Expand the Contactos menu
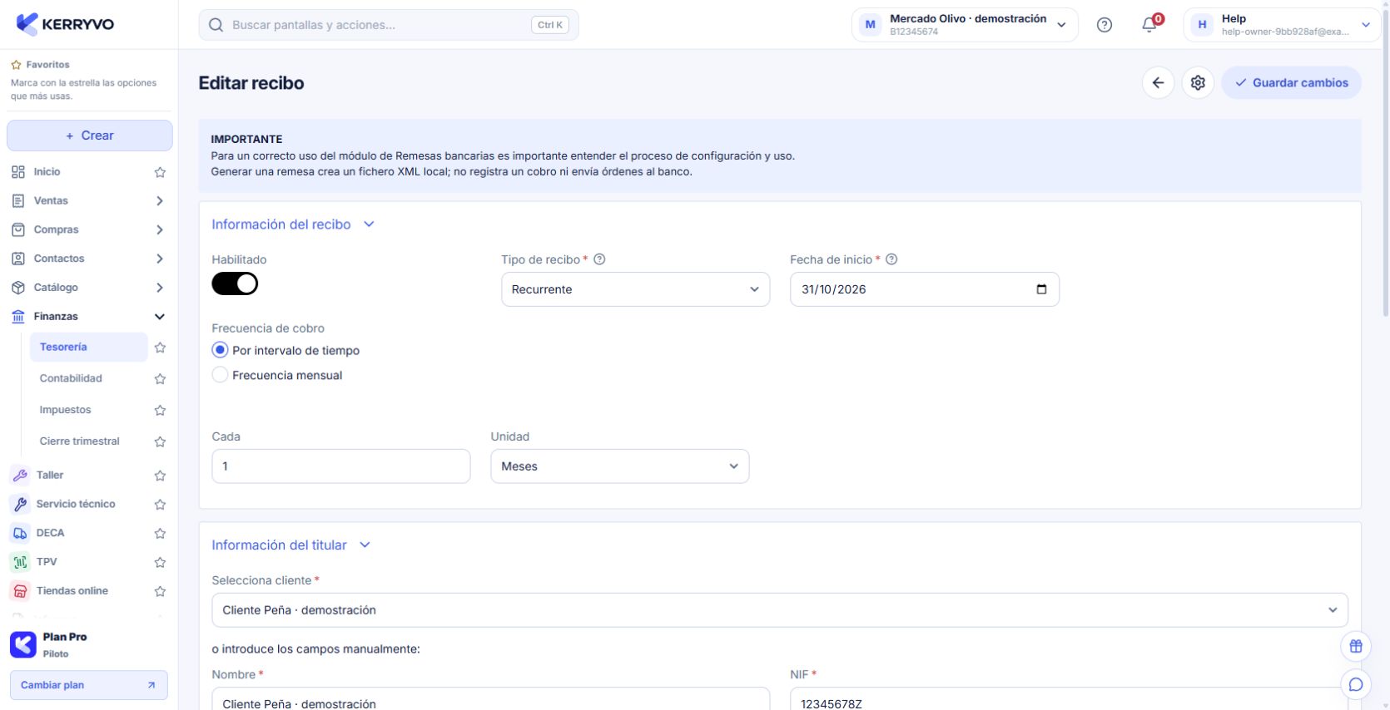The image size is (1390, 710). [x=88, y=259]
